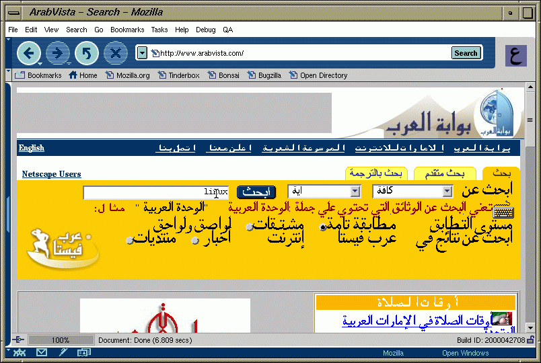Open the Address Book taskbar icon
The height and width of the screenshot is (363, 541).
point(84,353)
